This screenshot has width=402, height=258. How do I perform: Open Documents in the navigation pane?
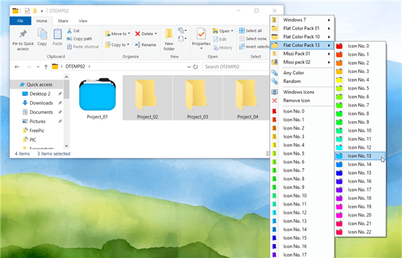[x=41, y=113]
